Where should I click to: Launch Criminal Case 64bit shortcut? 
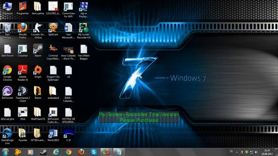click(x=53, y=52)
